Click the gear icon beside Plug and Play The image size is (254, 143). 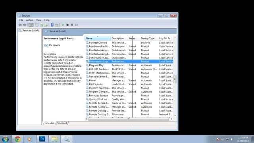(x=87, y=65)
